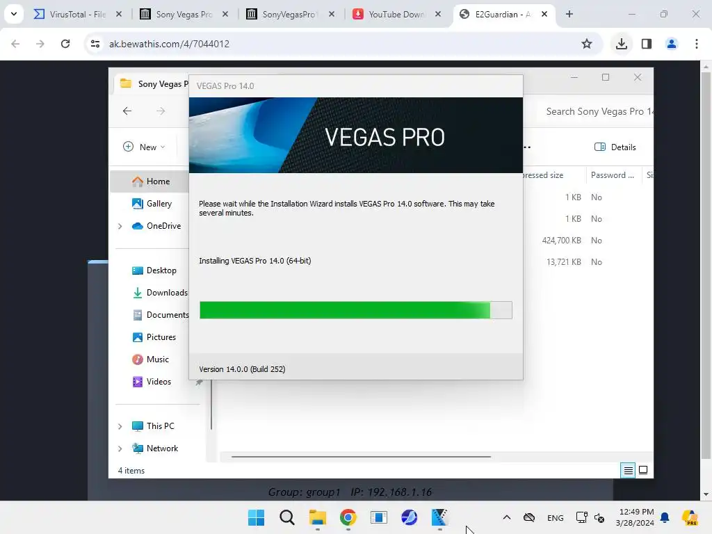Open the first Sony Vegas Pro browser tab

(x=184, y=14)
